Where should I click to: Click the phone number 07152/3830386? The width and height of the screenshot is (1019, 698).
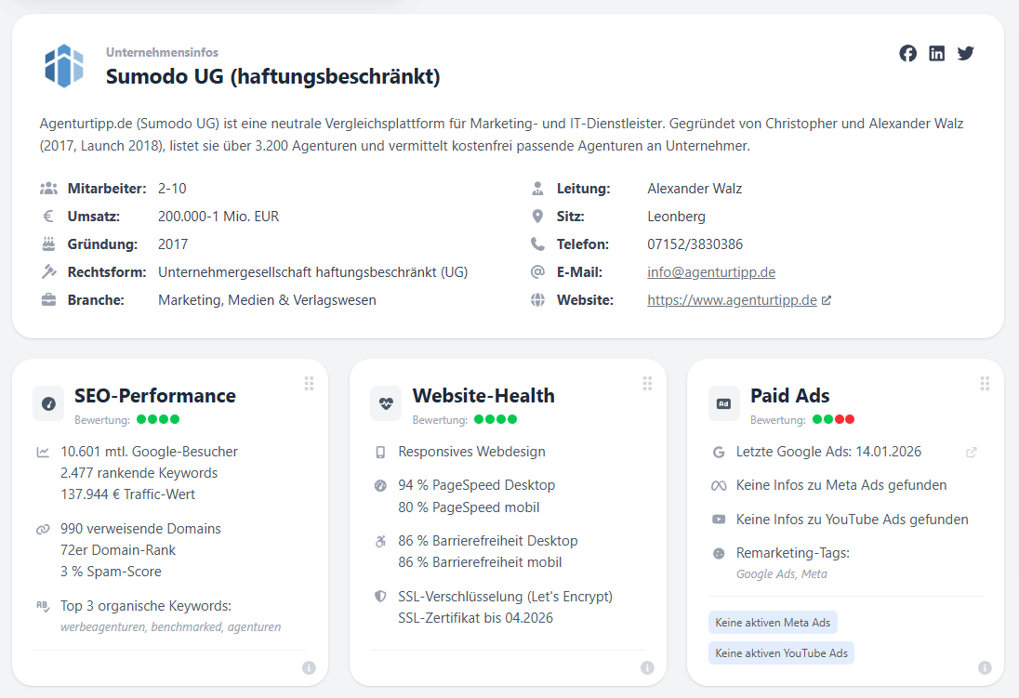click(x=695, y=244)
